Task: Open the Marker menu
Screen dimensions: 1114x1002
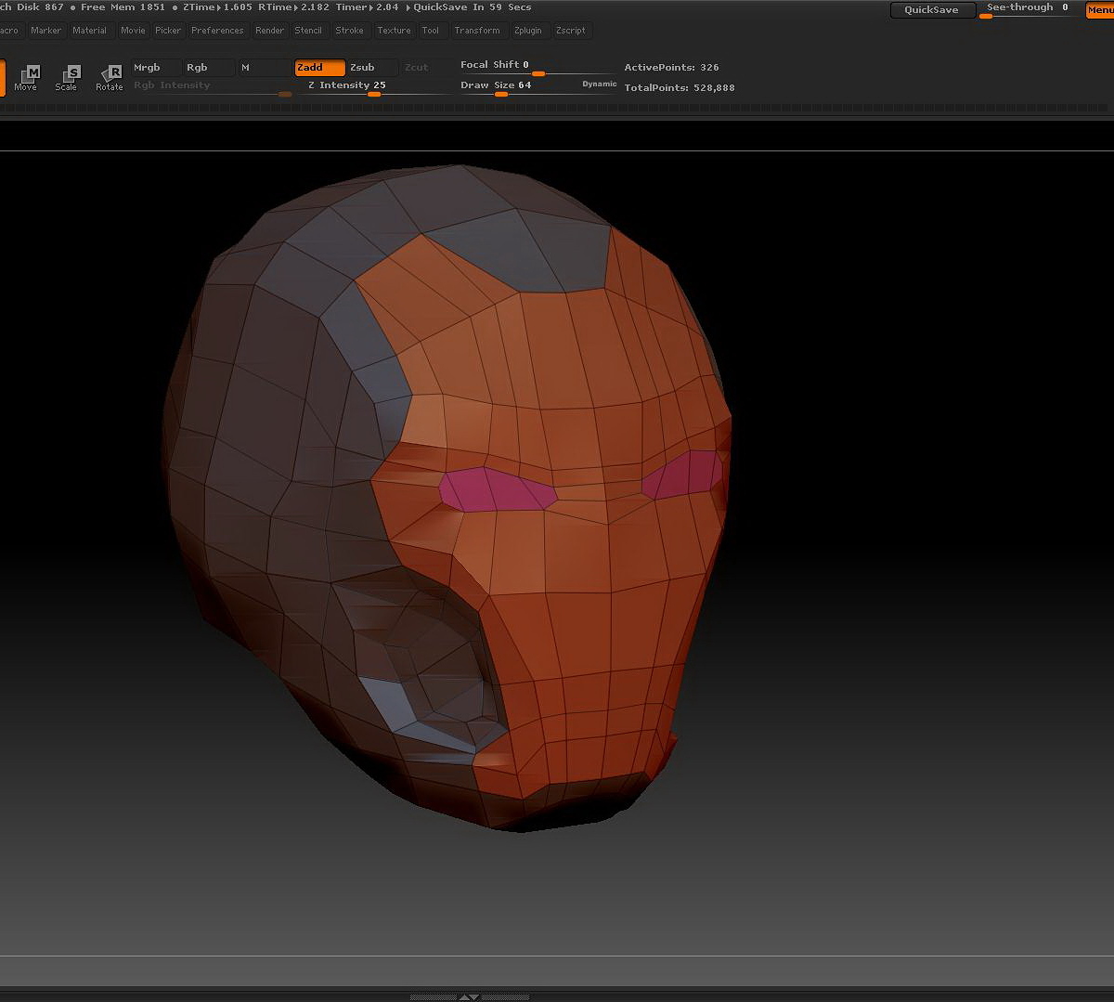Action: click(x=45, y=31)
